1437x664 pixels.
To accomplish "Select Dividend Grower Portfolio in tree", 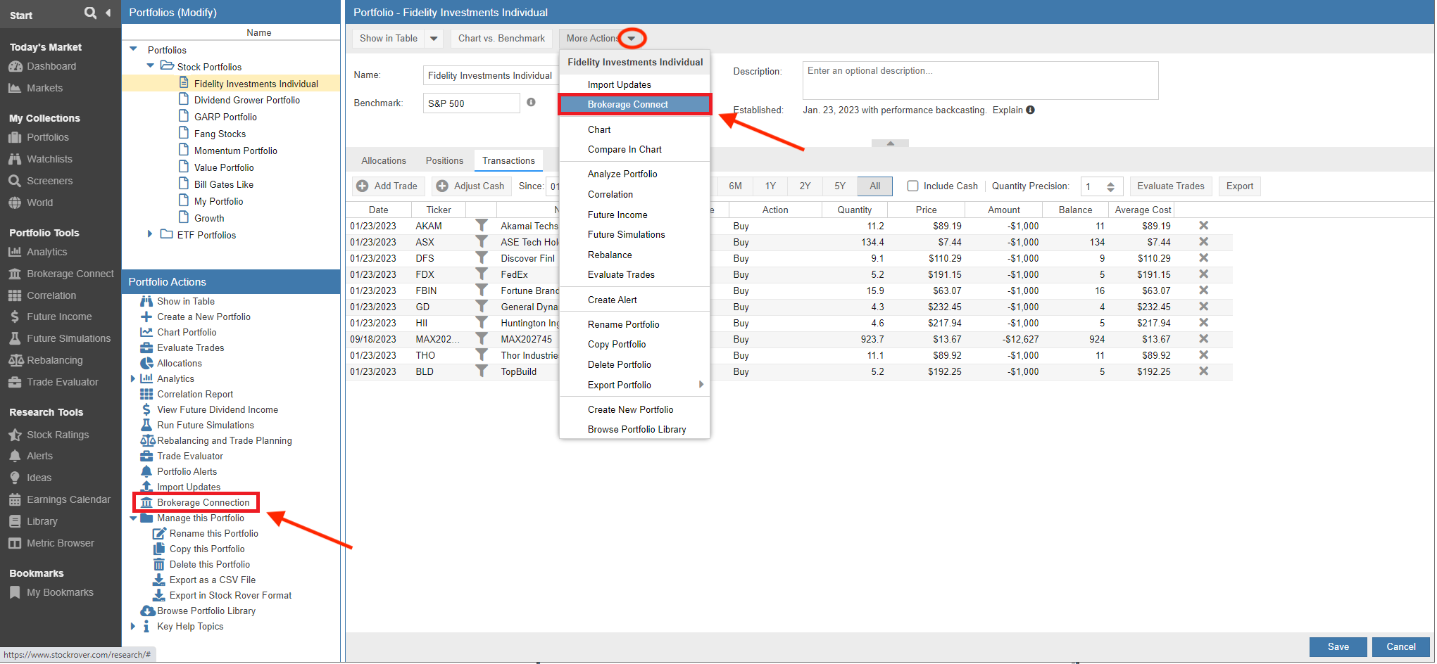I will pyautogui.click(x=246, y=100).
